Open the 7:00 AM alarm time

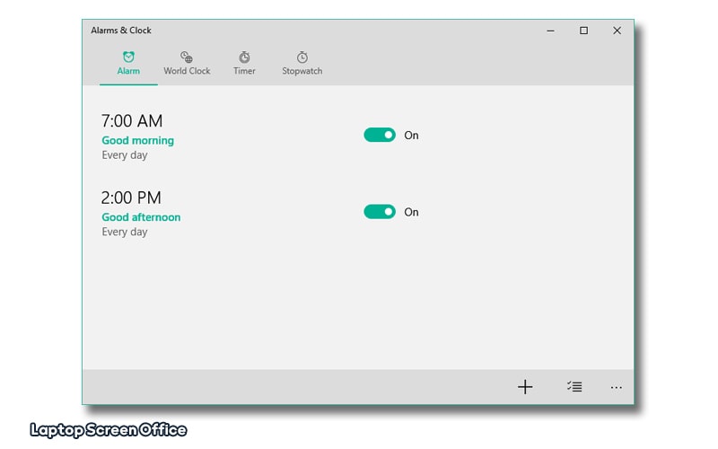132,121
